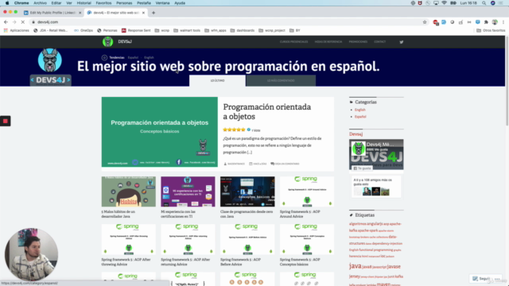This screenshot has width=509, height=286.
Task: Click the red extension icon in toolbar
Action: (x=436, y=22)
